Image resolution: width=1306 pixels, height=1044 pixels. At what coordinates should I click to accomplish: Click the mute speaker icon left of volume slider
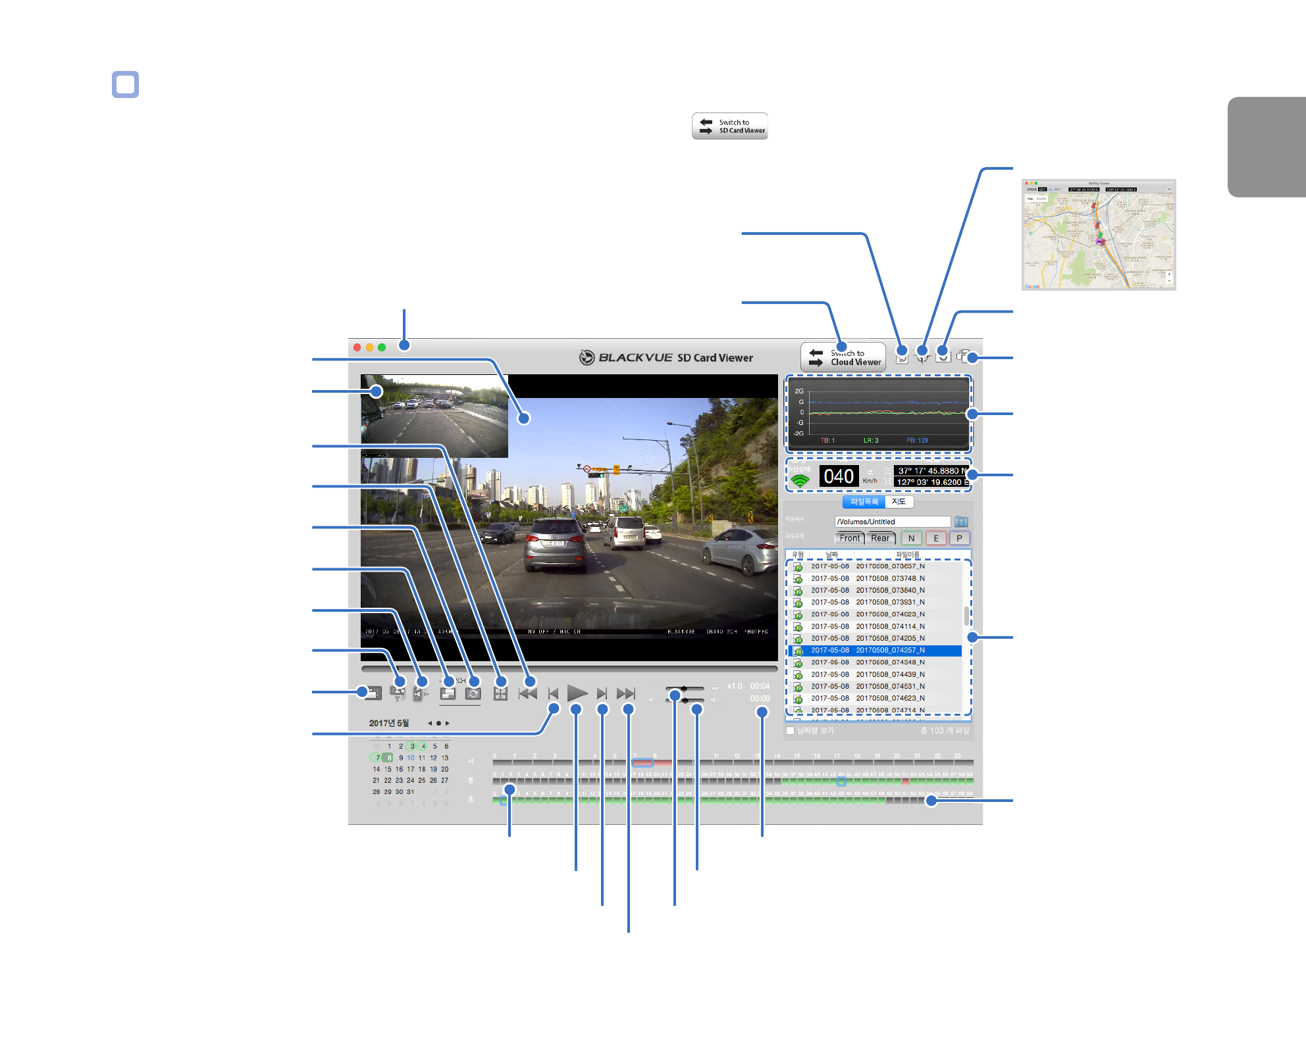click(x=651, y=700)
